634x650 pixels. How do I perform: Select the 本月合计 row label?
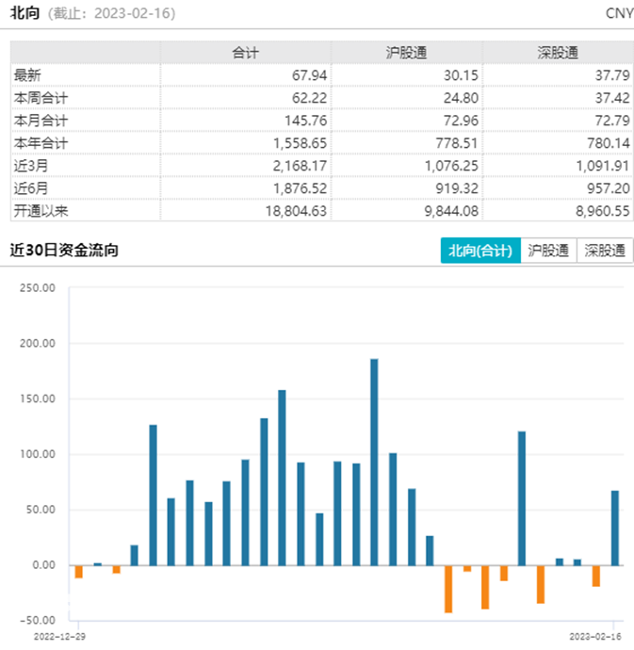pyautogui.click(x=41, y=121)
